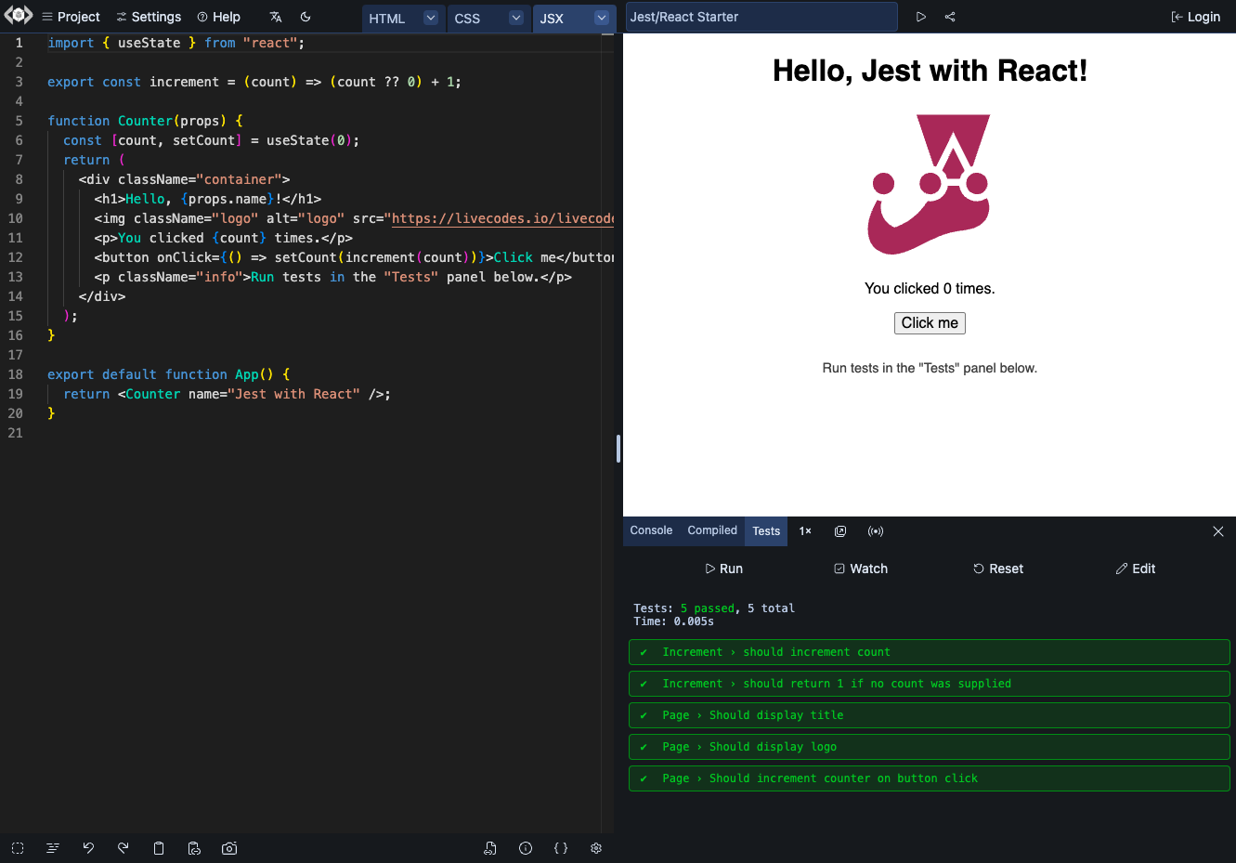Switch to the CSS editor tab
1236x863 pixels.
467,19
